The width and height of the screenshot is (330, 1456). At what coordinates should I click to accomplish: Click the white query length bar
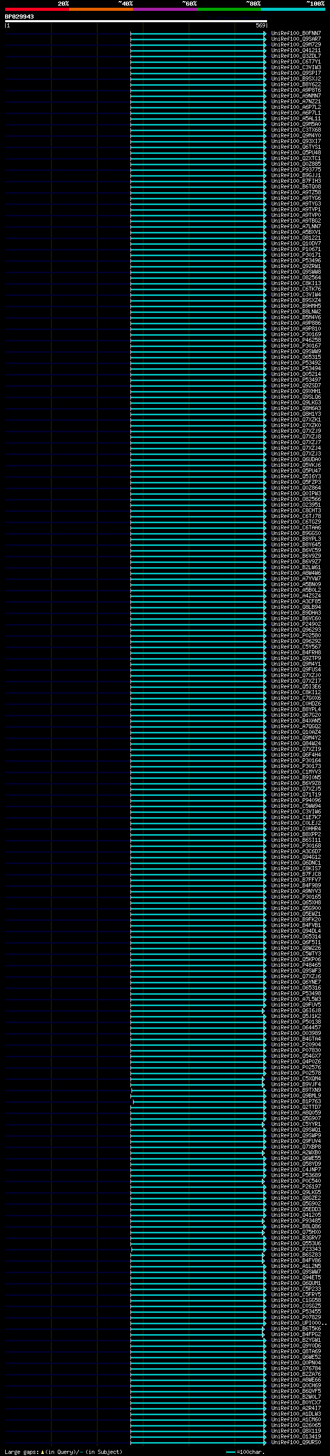136,21
